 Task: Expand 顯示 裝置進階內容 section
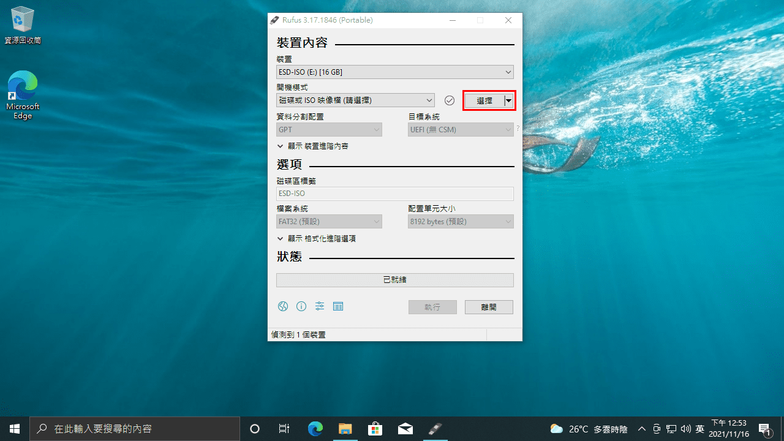tap(313, 146)
